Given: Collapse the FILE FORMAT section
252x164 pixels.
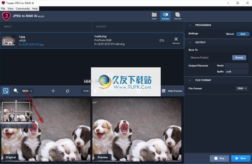Looking at the screenshot, I should [x=190, y=80].
